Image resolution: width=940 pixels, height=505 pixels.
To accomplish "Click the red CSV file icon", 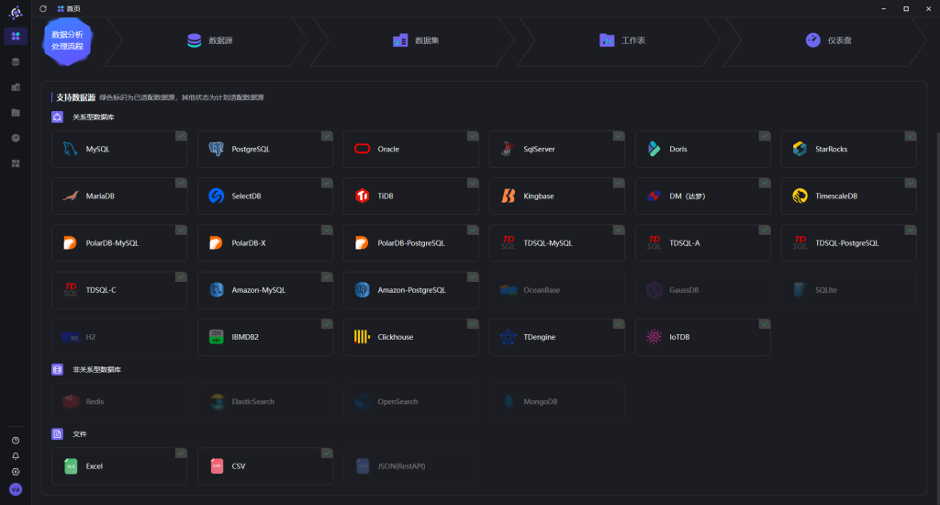I will pyautogui.click(x=217, y=466).
